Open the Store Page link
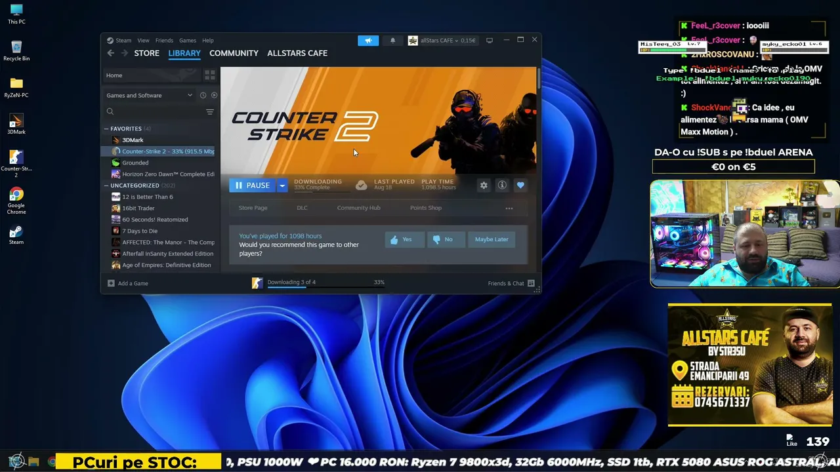Viewport: 840px width, 472px height. 253,208
